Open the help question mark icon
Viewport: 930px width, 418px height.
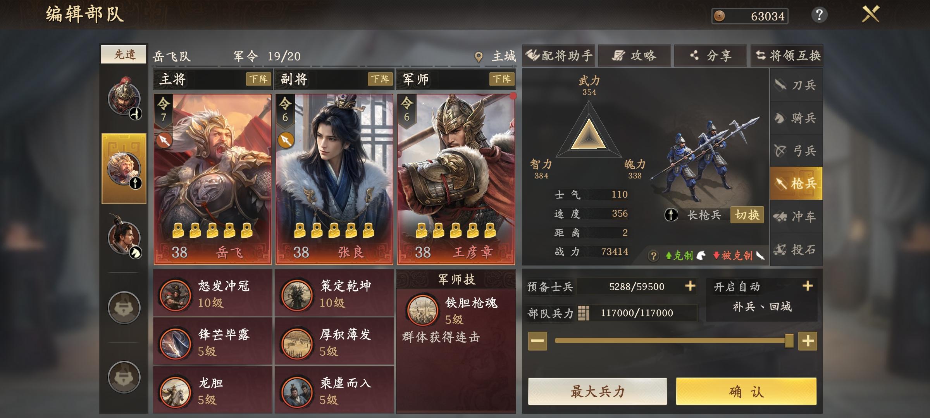(819, 15)
